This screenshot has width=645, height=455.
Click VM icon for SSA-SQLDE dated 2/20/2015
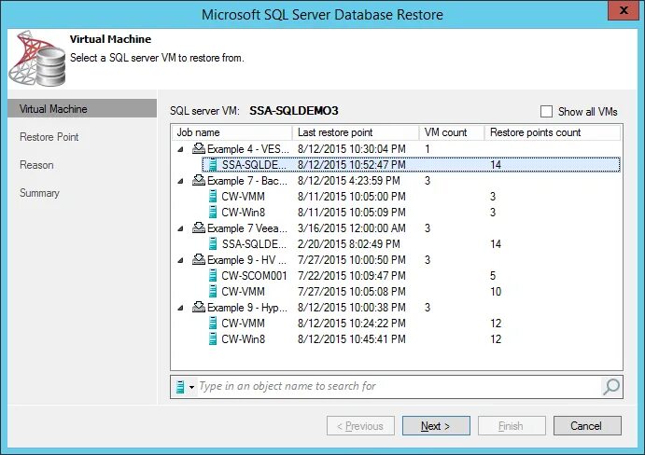tap(213, 243)
